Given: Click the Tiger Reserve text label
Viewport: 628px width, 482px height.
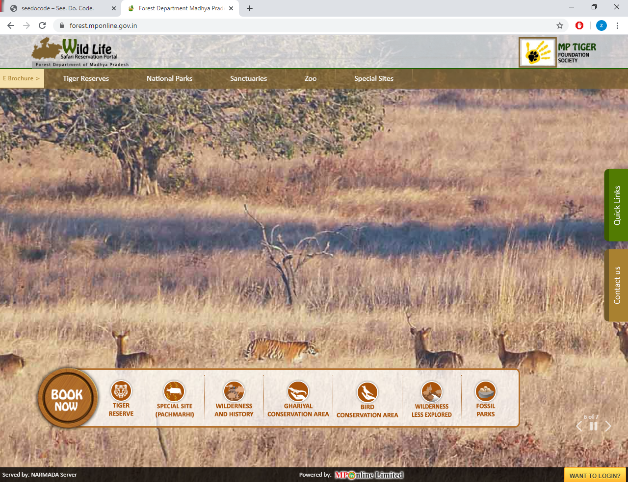Looking at the screenshot, I should tap(121, 410).
